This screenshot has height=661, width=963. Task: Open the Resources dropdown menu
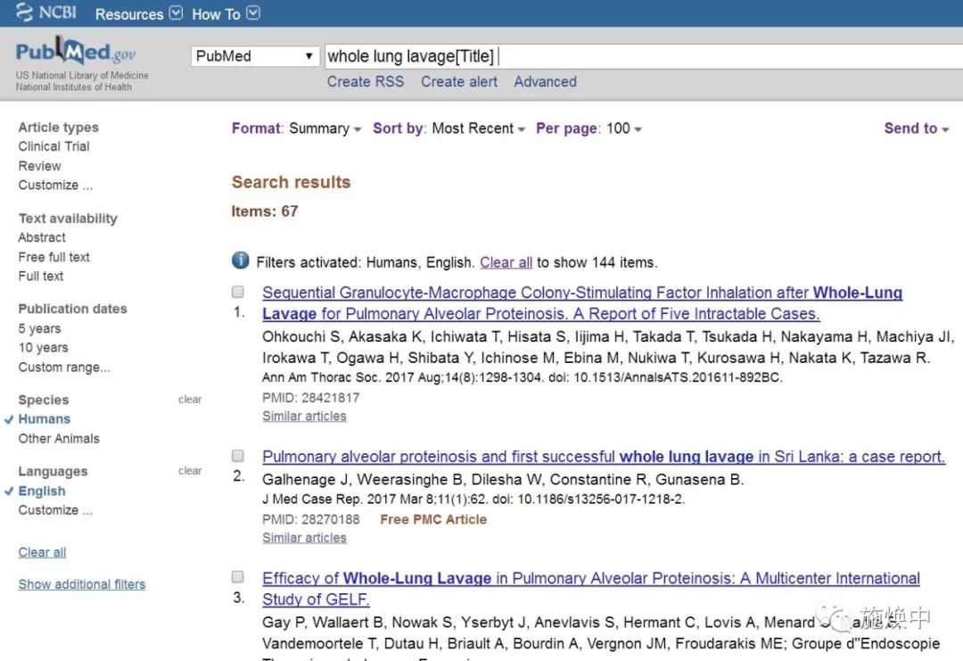(138, 14)
